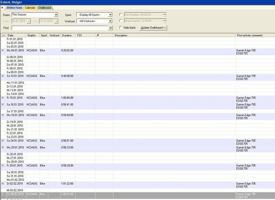
Task: Click the tab scroll-back arrow before Athlete Home
Action: 2,8
